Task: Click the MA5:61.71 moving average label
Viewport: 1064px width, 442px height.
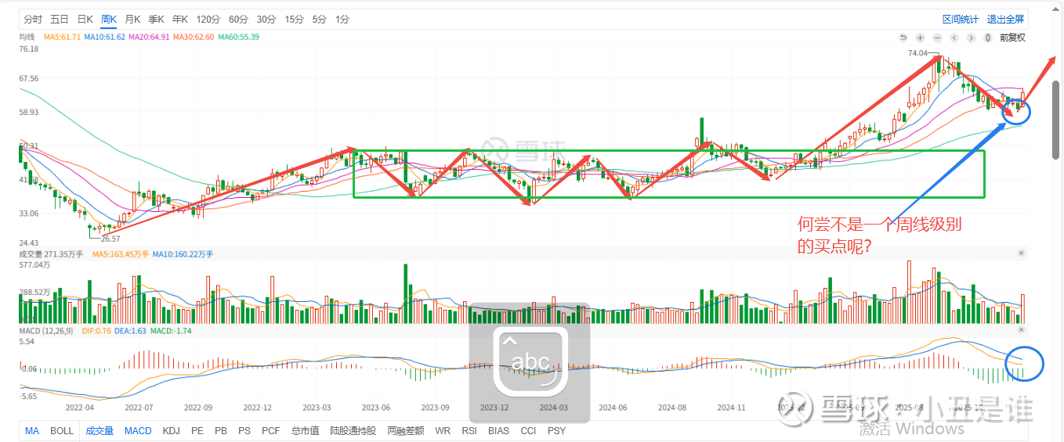Action: (63, 37)
